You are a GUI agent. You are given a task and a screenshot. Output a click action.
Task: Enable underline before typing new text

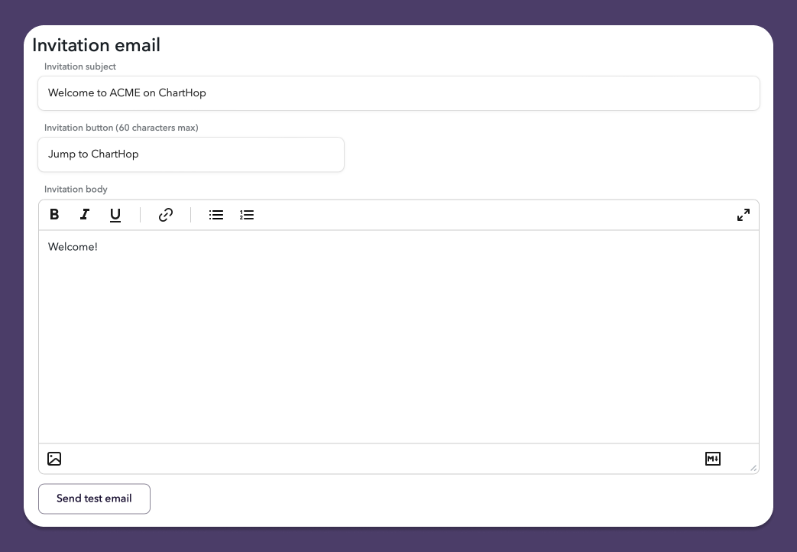click(x=115, y=215)
